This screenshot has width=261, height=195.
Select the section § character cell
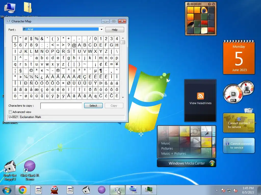coord(20,71)
